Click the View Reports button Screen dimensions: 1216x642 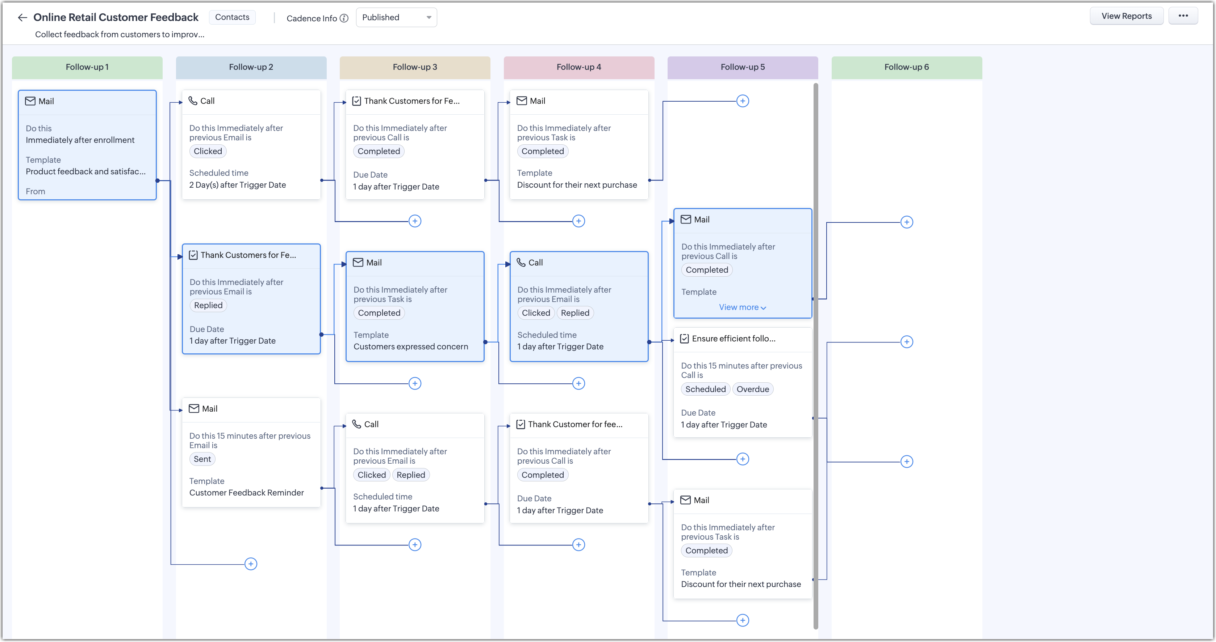[x=1126, y=16]
